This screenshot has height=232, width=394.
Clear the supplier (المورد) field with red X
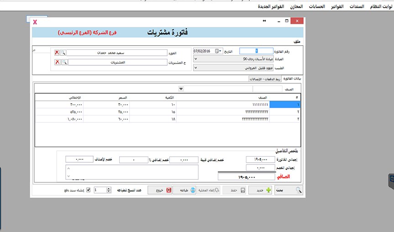click(x=57, y=53)
